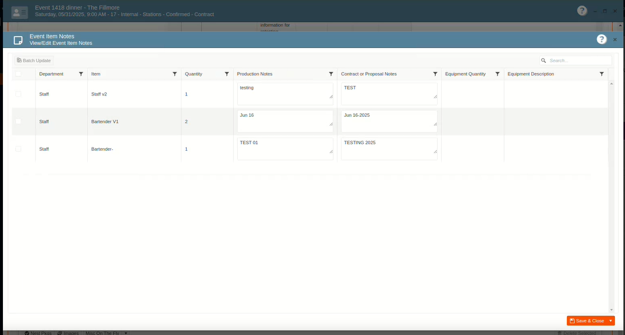Click the search magnifier icon

tap(543, 60)
